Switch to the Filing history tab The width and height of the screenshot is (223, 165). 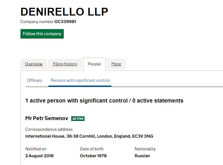click(65, 64)
